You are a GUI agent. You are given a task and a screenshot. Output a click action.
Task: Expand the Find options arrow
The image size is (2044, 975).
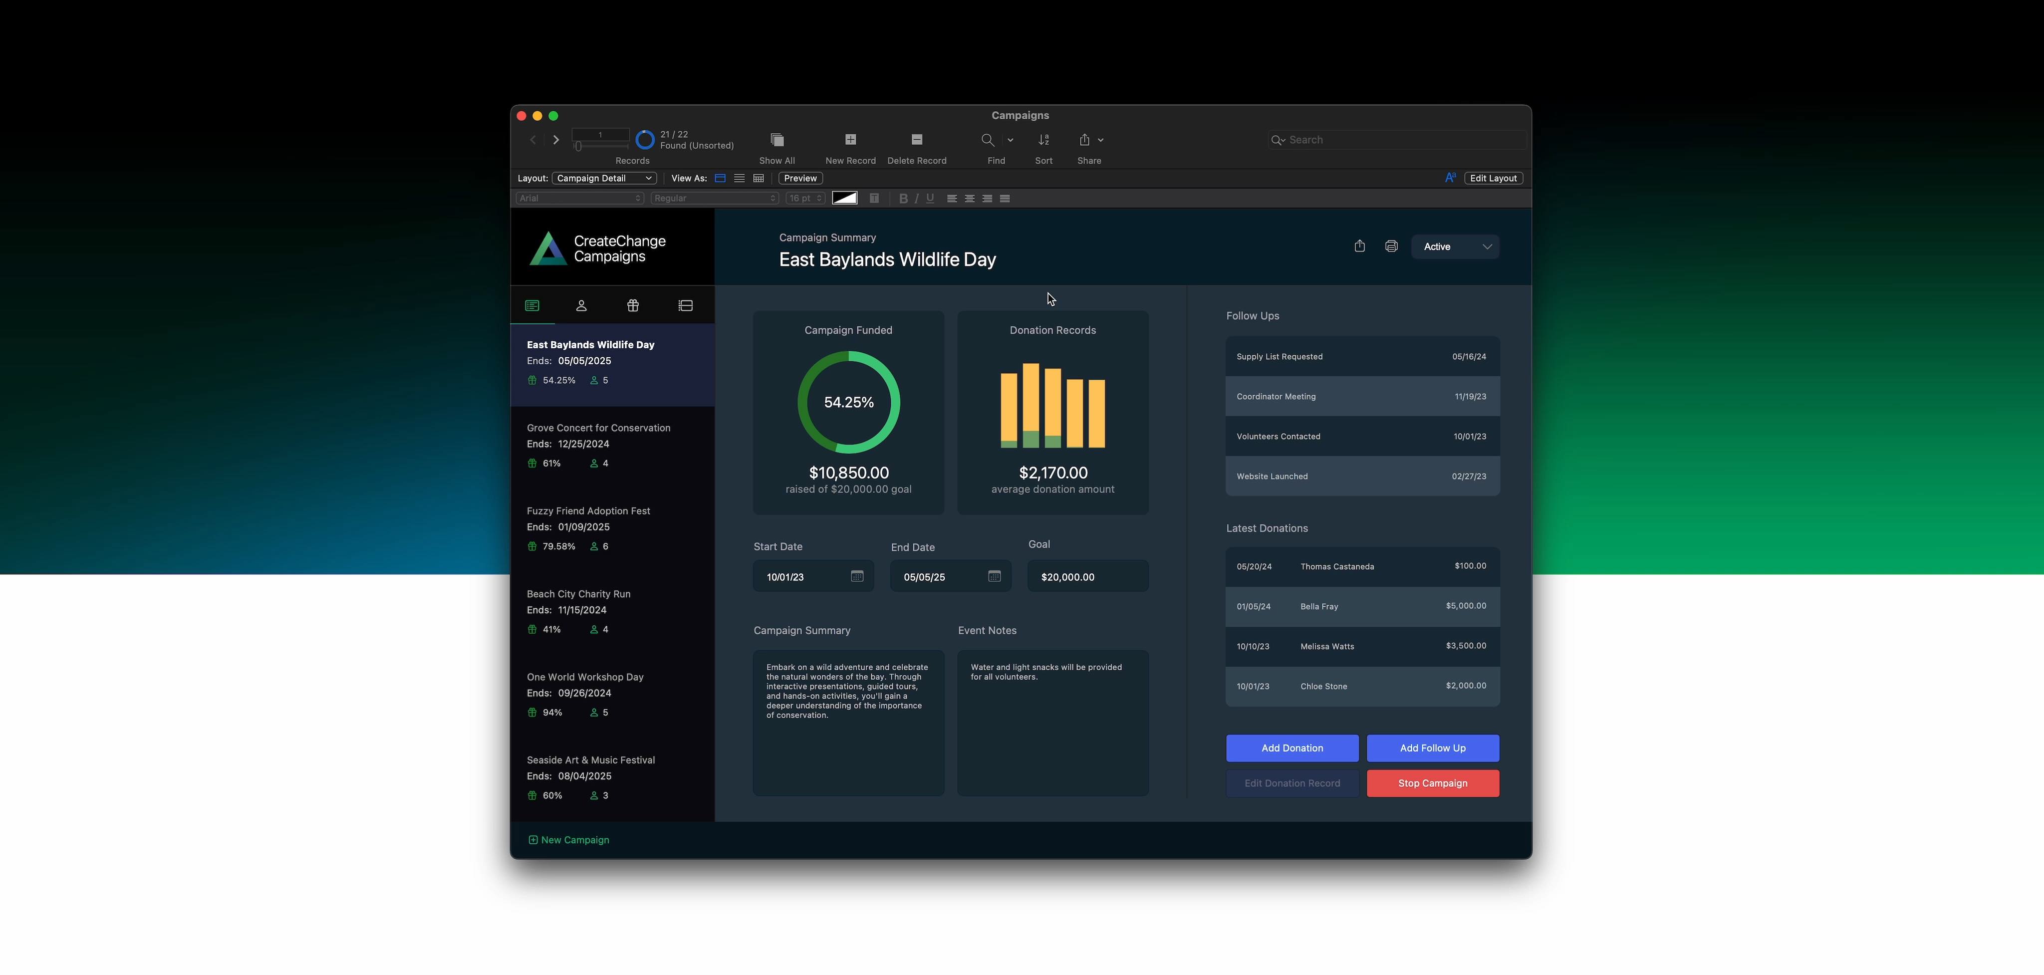[1010, 140]
